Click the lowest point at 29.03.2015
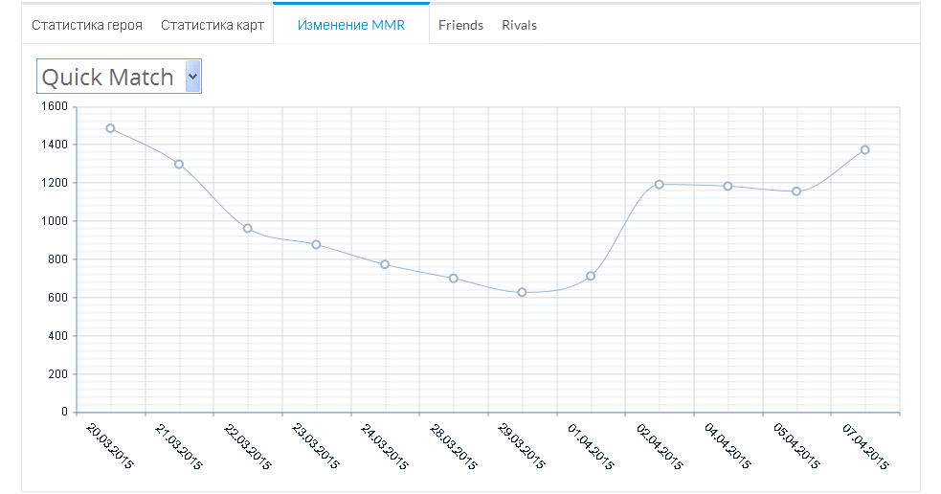The width and height of the screenshot is (941, 494). pyautogui.click(x=522, y=292)
